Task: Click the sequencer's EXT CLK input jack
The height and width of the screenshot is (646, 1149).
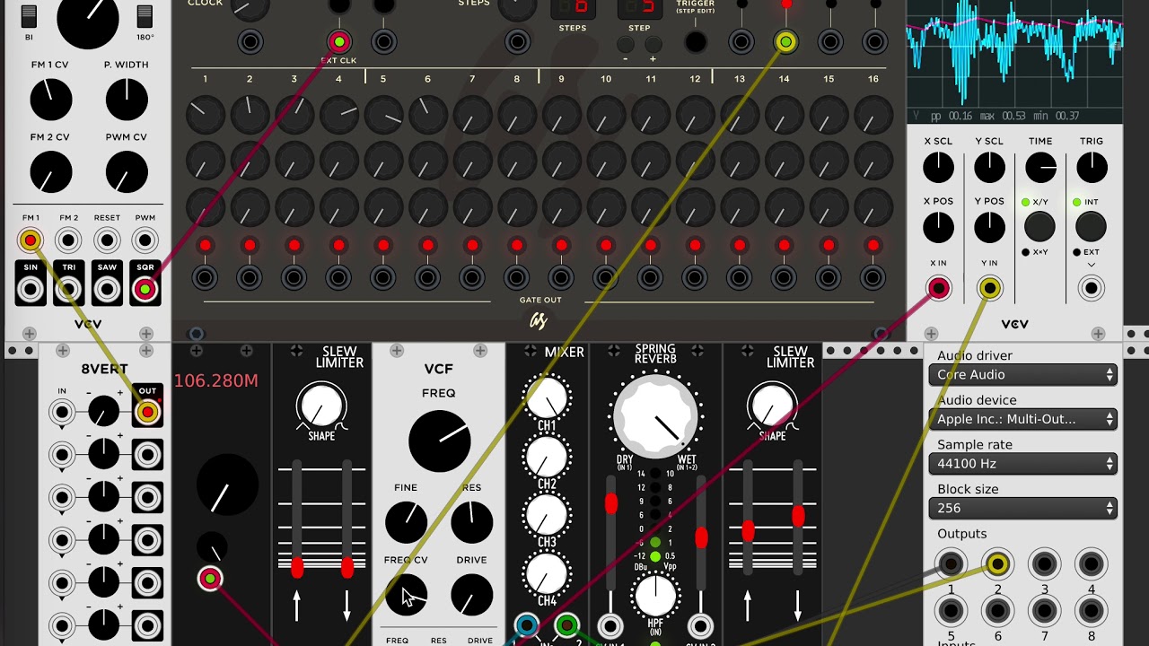Action: pyautogui.click(x=338, y=41)
